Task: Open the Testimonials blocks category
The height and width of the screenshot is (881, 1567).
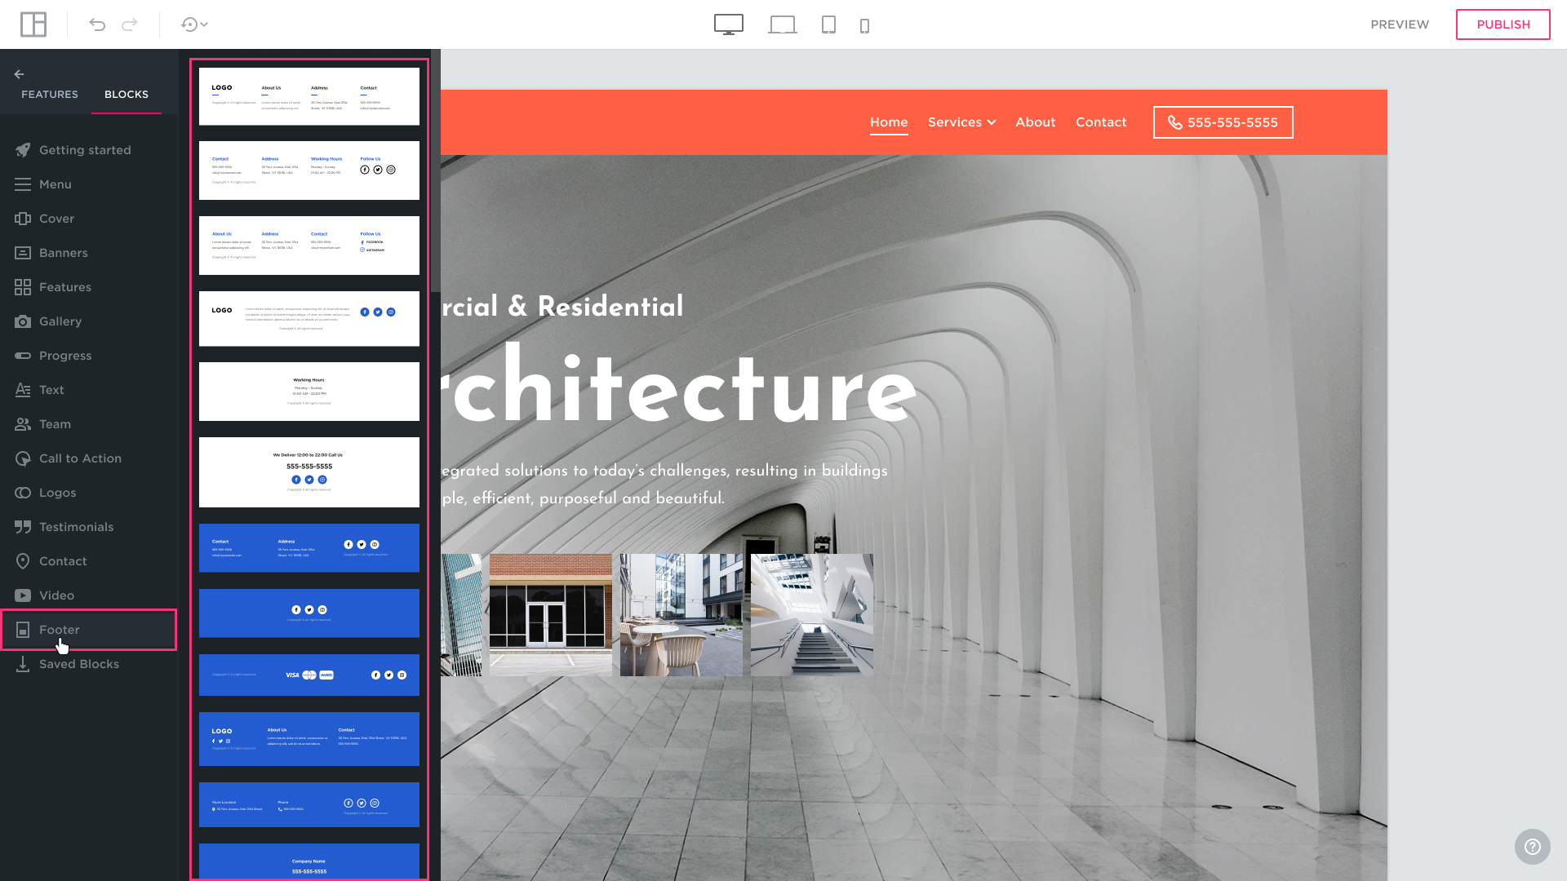Action: click(x=76, y=527)
